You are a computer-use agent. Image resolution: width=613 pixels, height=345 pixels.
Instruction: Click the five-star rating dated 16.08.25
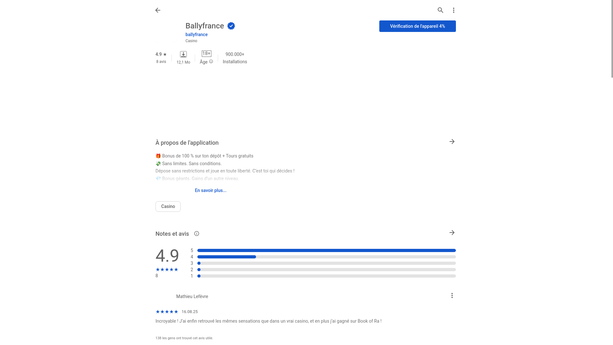[x=167, y=312]
